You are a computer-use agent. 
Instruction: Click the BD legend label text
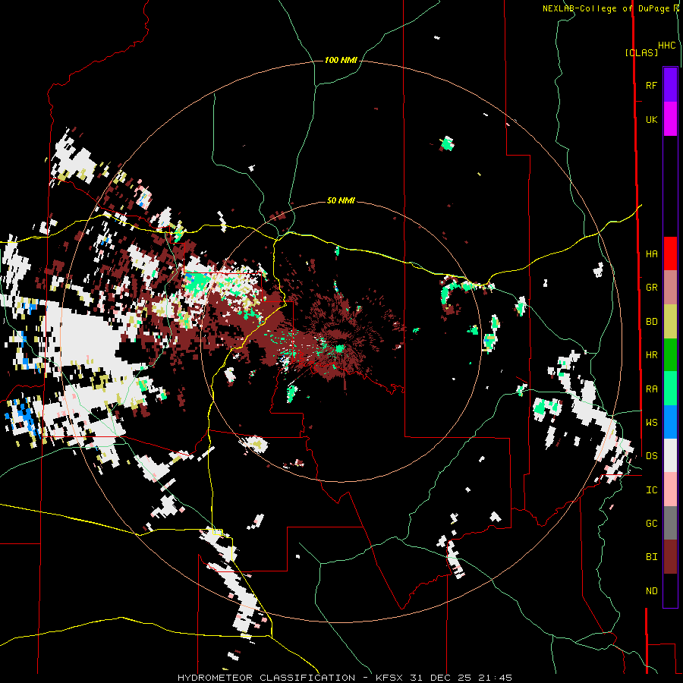tap(651, 322)
